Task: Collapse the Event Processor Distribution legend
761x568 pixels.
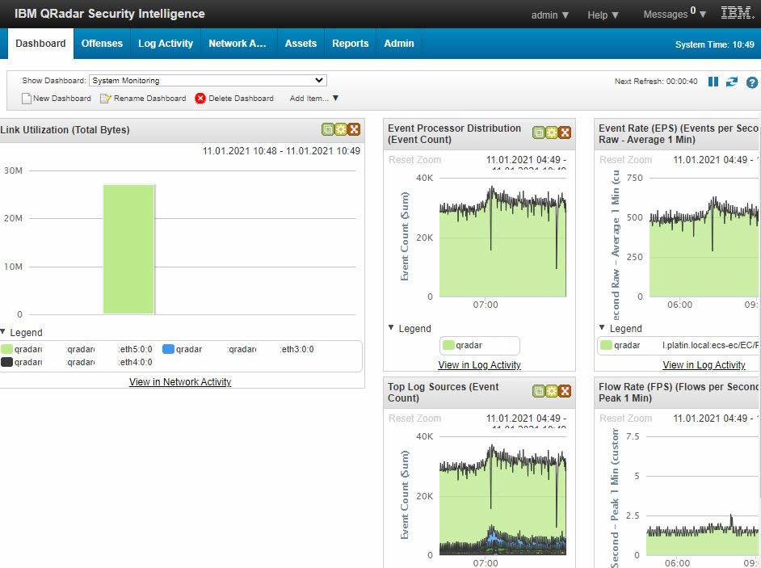Action: [391, 328]
